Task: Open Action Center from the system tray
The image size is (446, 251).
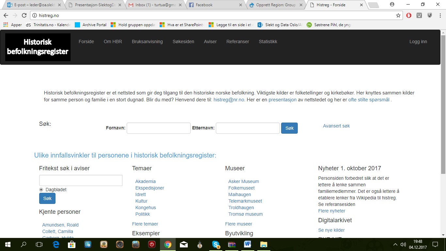Action: tap(435, 244)
